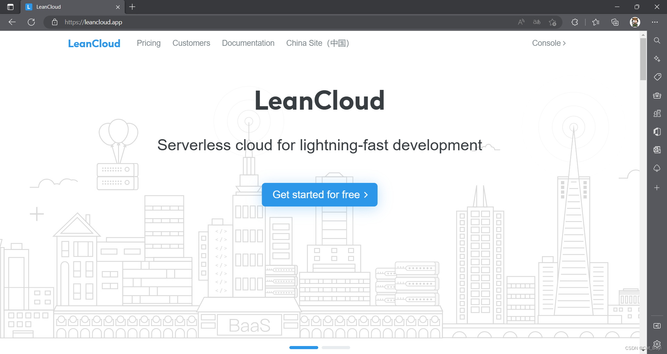
Task: Add this page to favorites
Action: [553, 22]
